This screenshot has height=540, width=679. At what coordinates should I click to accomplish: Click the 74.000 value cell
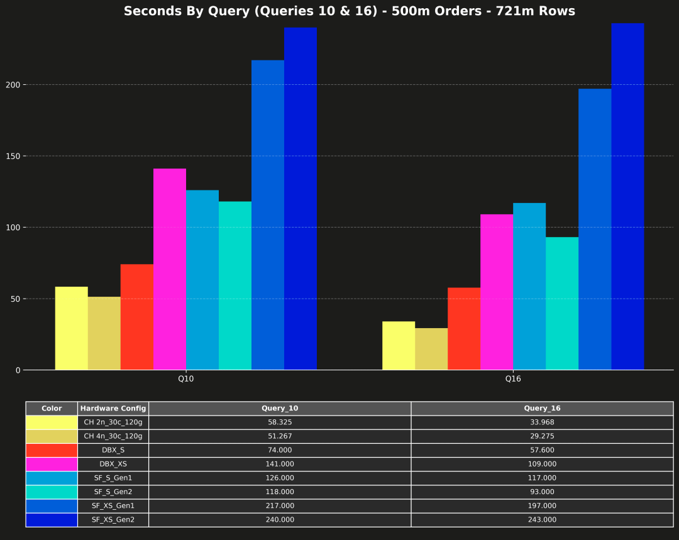pos(280,450)
